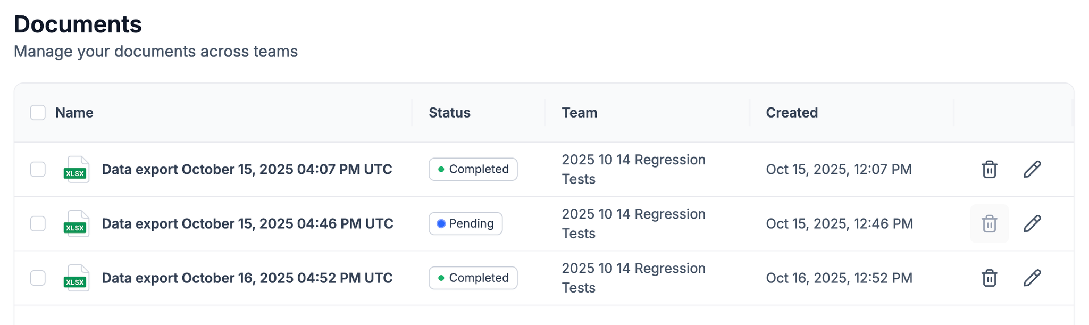Open Data export October 15 04:07 PM
1089x325 pixels.
247,169
